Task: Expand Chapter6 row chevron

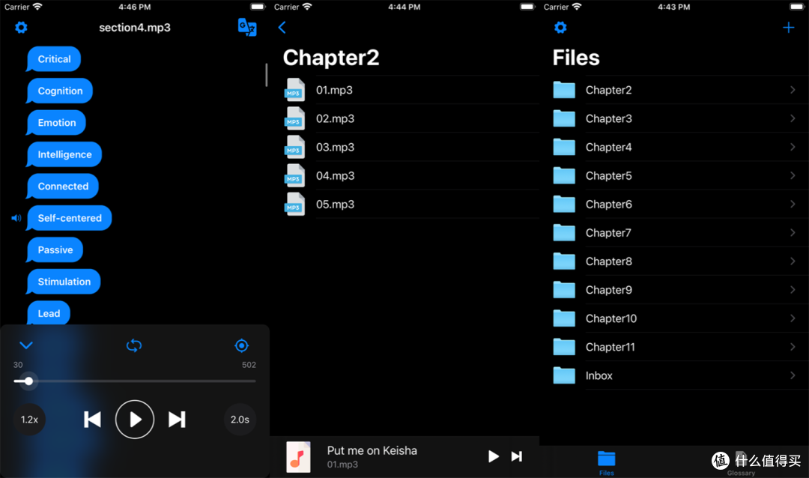Action: pos(793,204)
